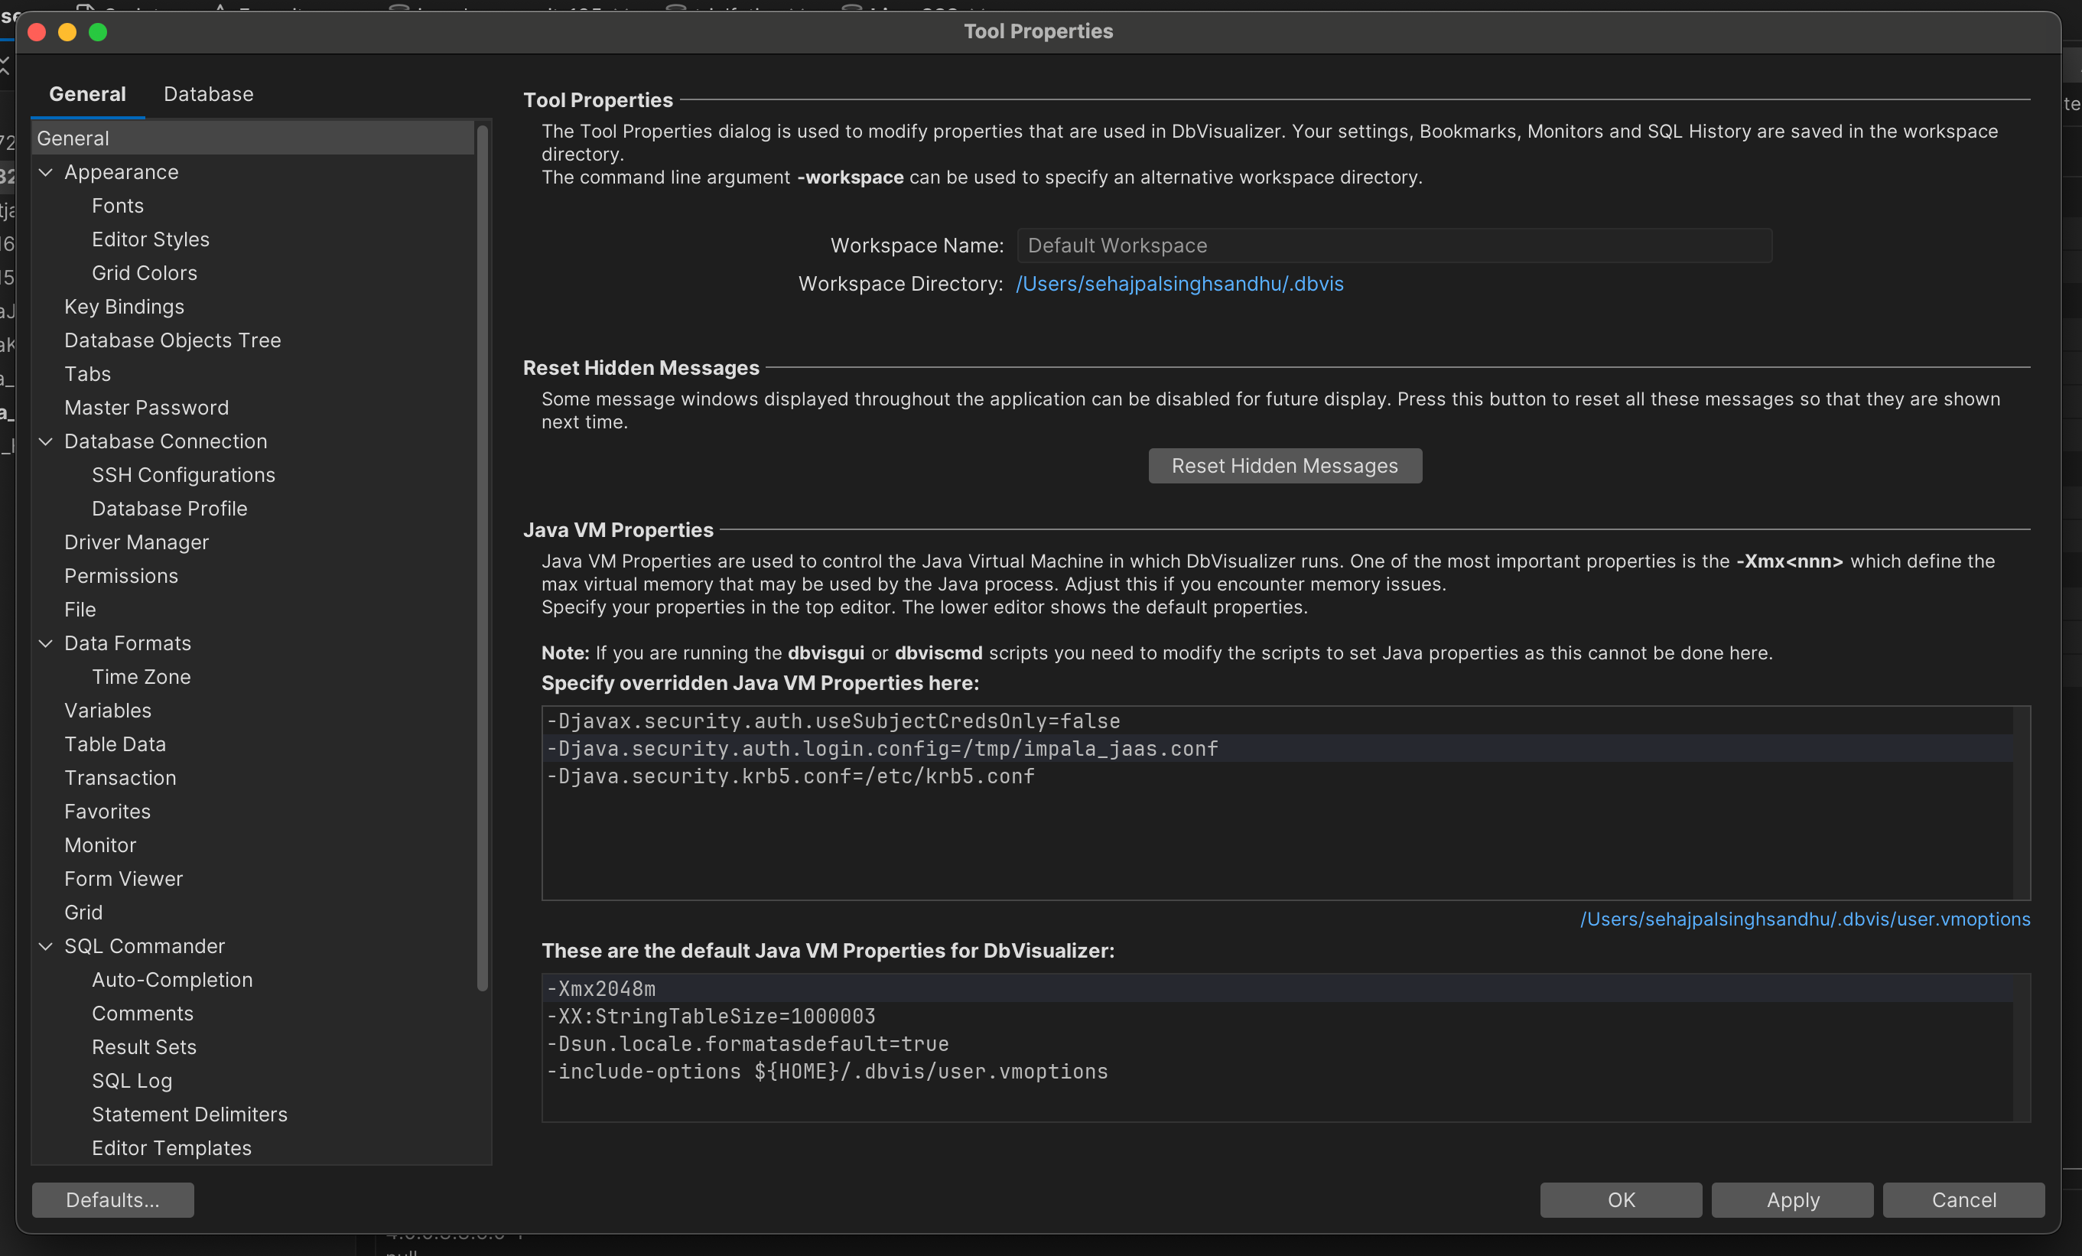The image size is (2082, 1256).
Task: Switch to the General tab
Action: [x=87, y=94]
